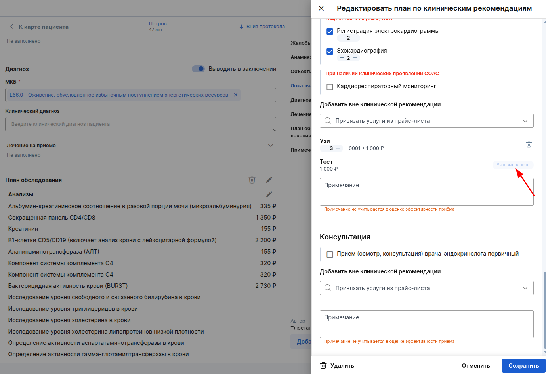Uncheck Регистрация электрокардиограммы checkbox

pos(330,32)
